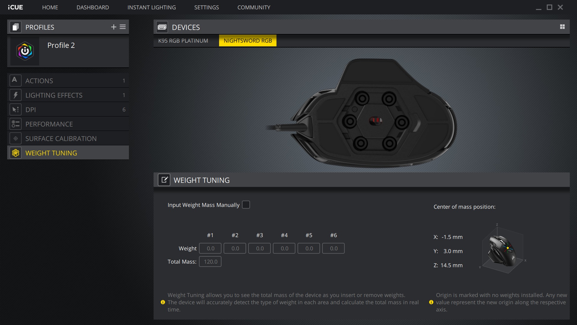Select the Nightsword RGB device tab
Viewport: 577px width, 325px height.
[x=248, y=41]
